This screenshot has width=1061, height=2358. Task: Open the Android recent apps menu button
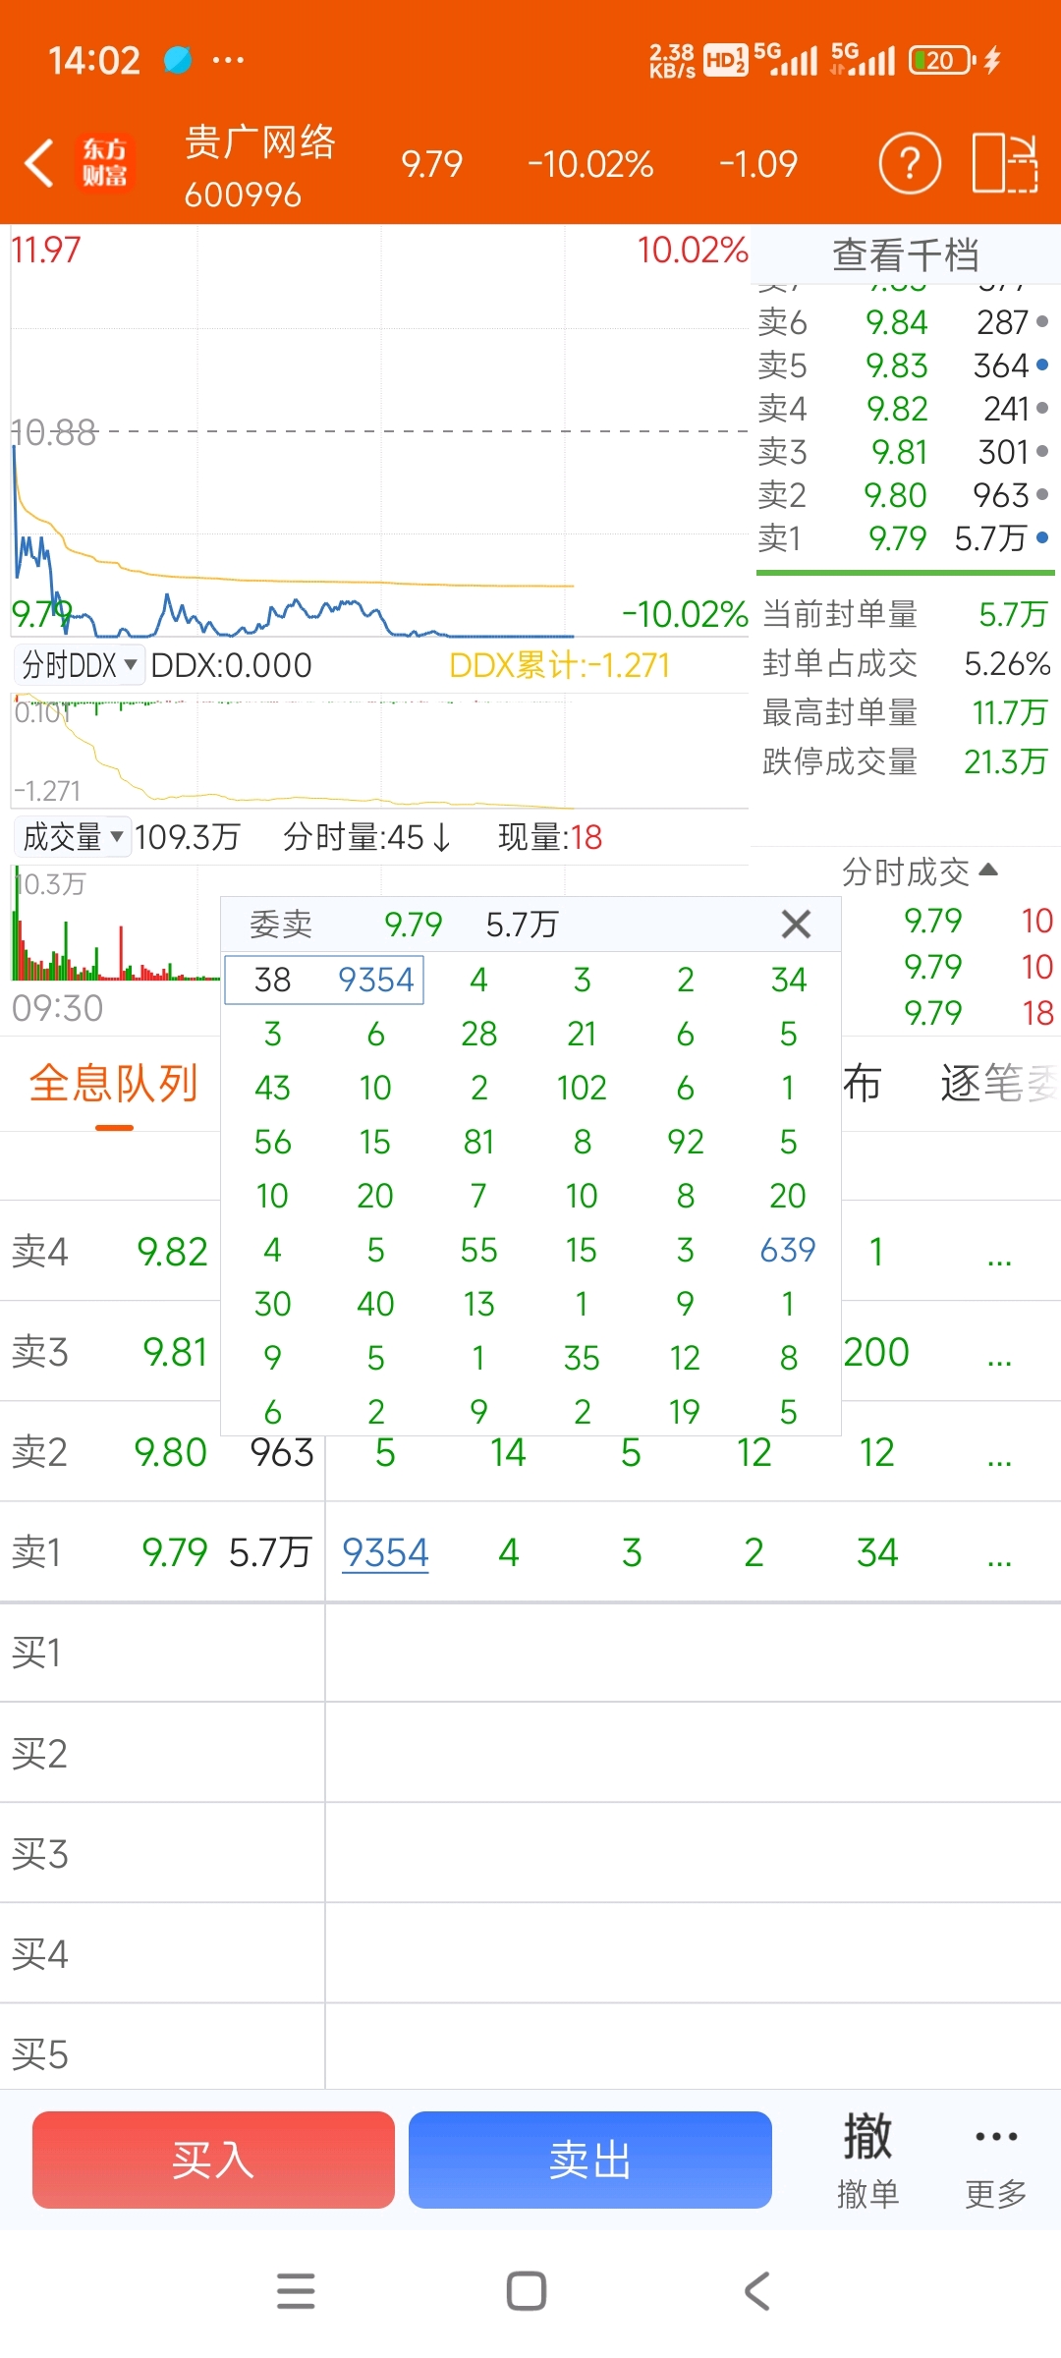click(296, 2291)
